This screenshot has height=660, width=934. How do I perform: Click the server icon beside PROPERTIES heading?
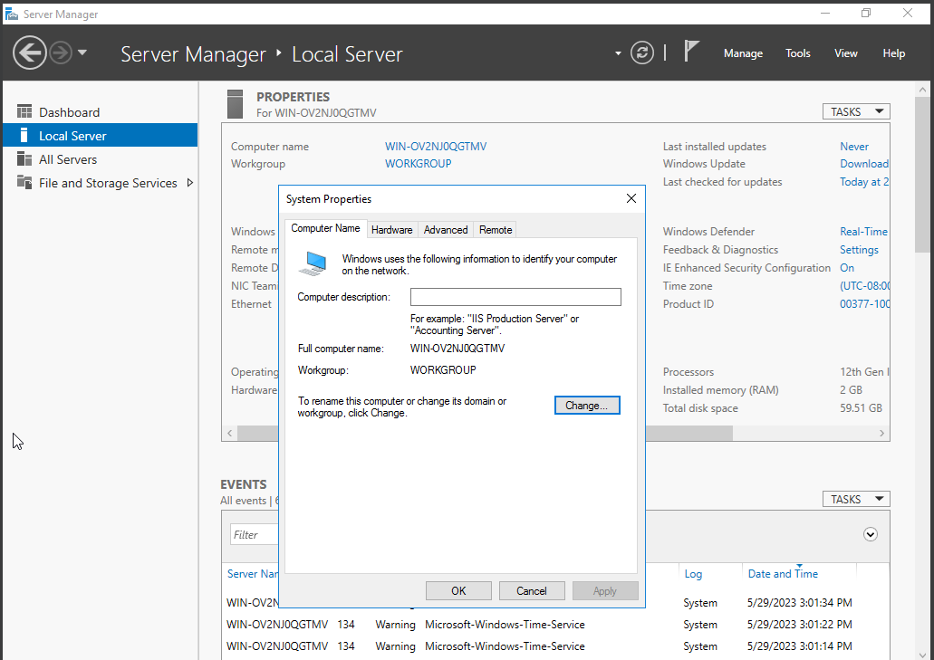pyautogui.click(x=236, y=104)
